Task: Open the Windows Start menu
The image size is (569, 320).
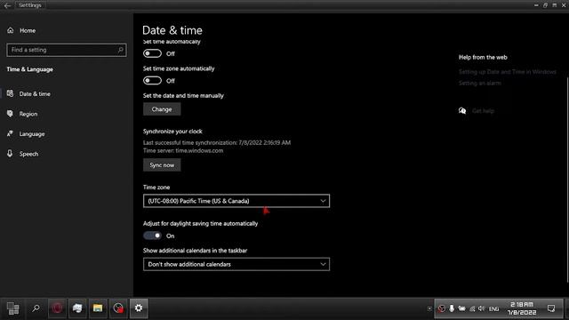Action: (x=13, y=308)
